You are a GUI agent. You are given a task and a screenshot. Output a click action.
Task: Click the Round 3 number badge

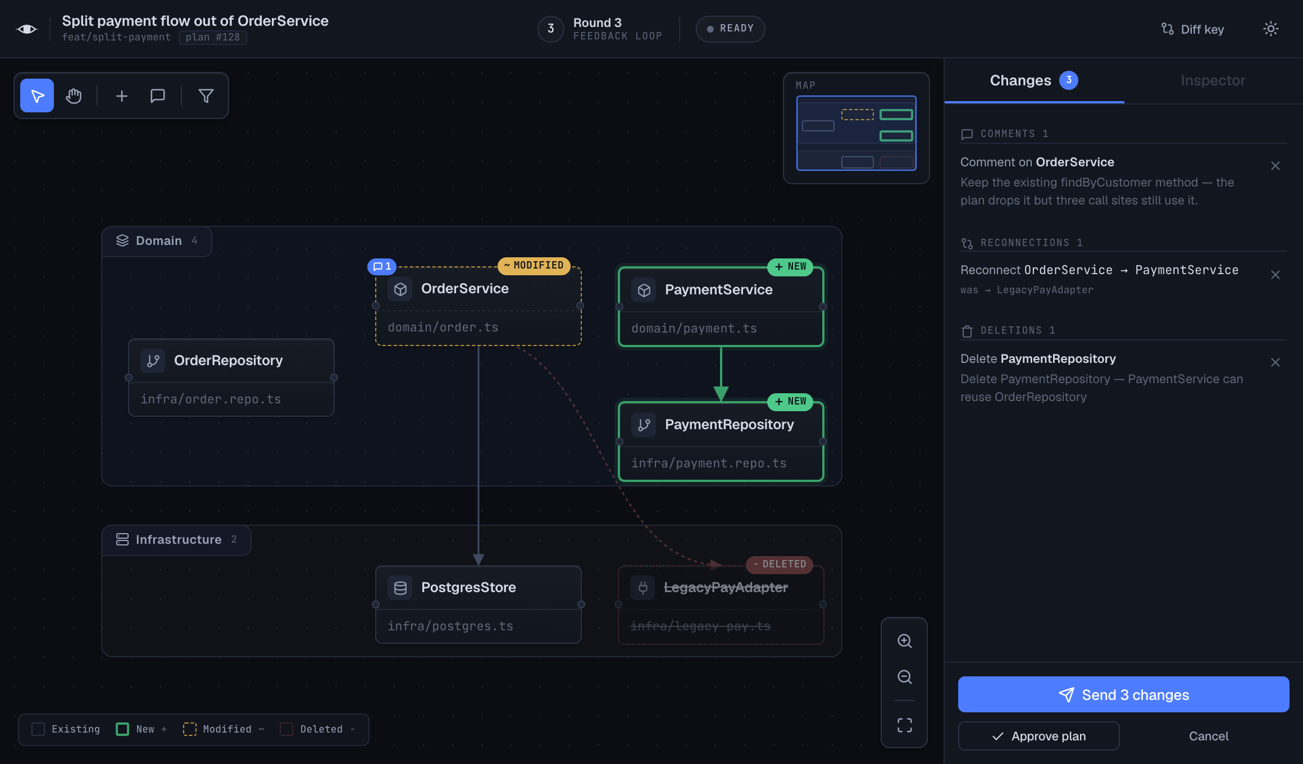click(x=551, y=29)
